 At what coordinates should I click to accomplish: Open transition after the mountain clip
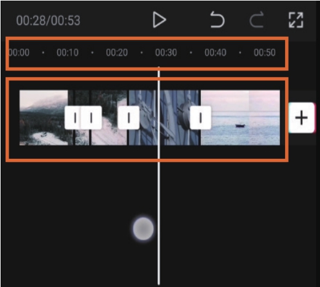(72, 118)
